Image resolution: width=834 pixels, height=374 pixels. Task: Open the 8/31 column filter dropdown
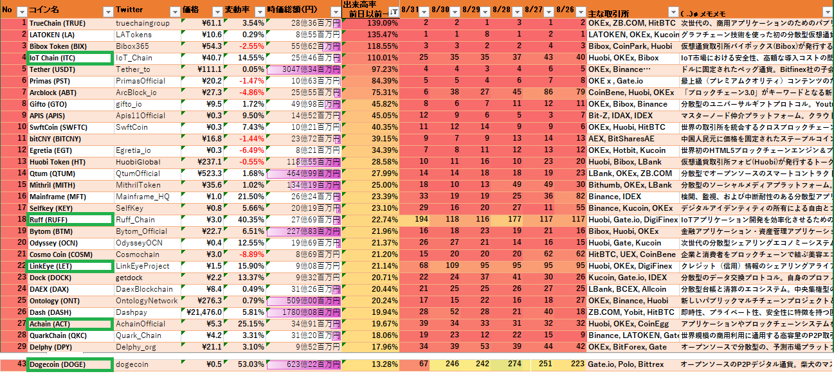point(424,12)
